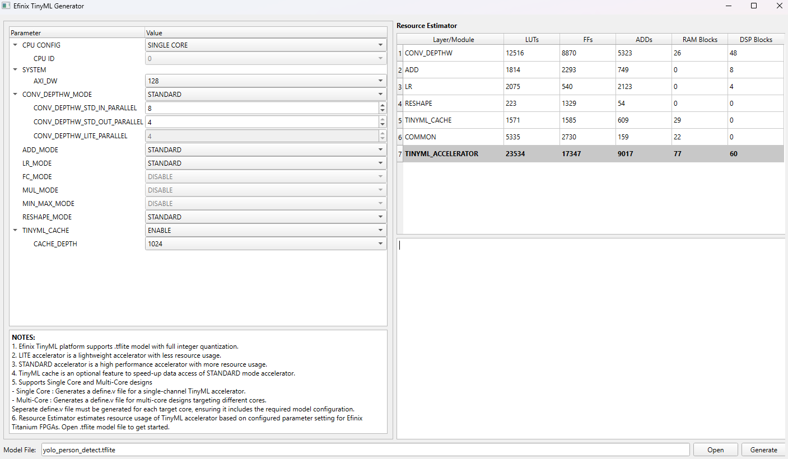Open the RESHAPE_MODE dropdown
Viewport: 788px width, 459px height.
point(265,217)
